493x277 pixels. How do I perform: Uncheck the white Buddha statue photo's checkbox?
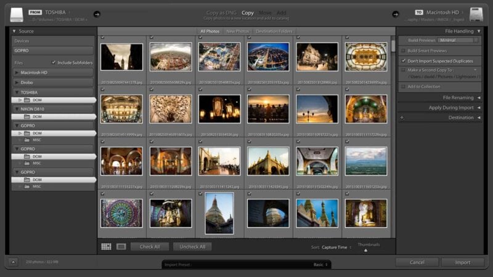coord(347,194)
